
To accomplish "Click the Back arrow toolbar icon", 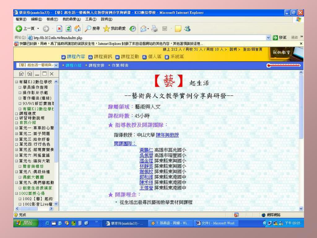I will pyautogui.click(x=19, y=29).
